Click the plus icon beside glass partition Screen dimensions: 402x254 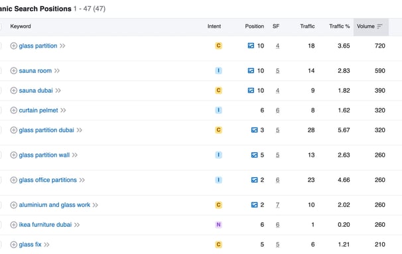point(13,46)
